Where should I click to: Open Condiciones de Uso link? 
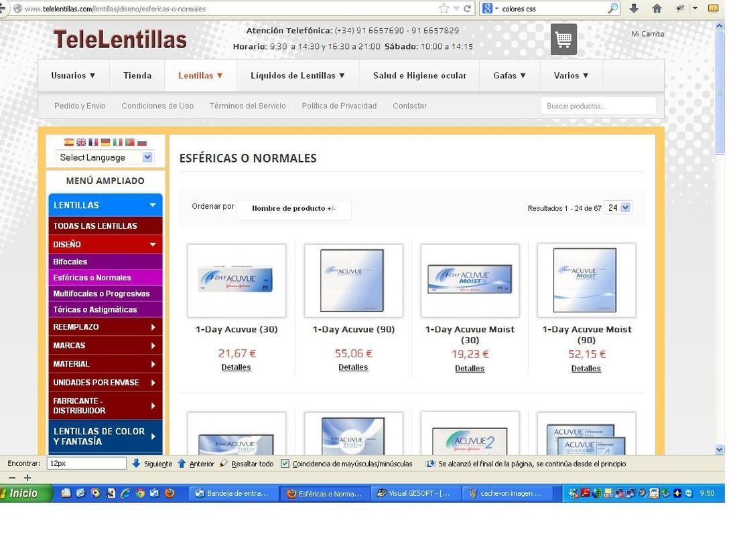click(x=157, y=106)
